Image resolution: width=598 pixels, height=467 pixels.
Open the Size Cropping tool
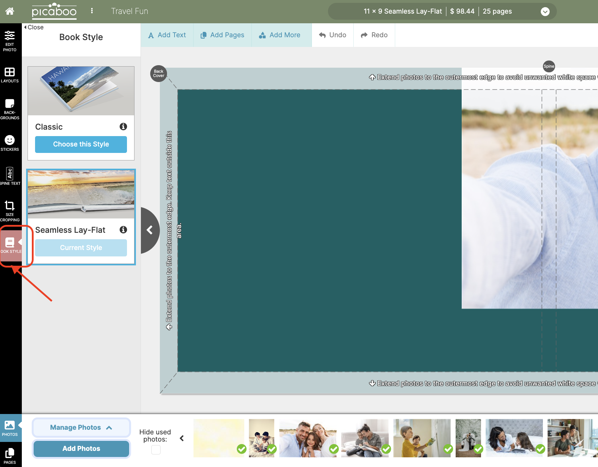click(x=10, y=211)
